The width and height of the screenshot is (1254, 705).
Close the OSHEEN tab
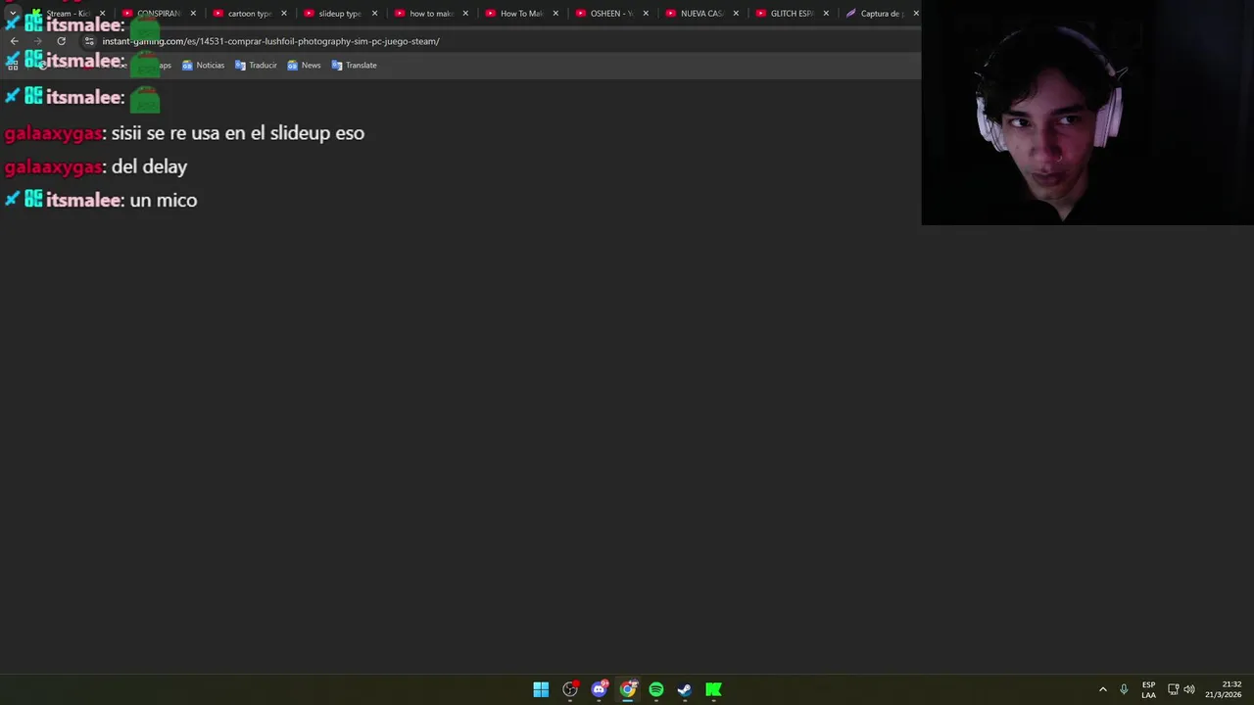coord(646,14)
